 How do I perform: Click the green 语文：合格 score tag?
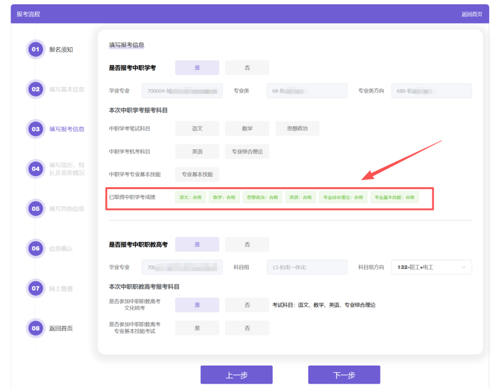tap(190, 197)
